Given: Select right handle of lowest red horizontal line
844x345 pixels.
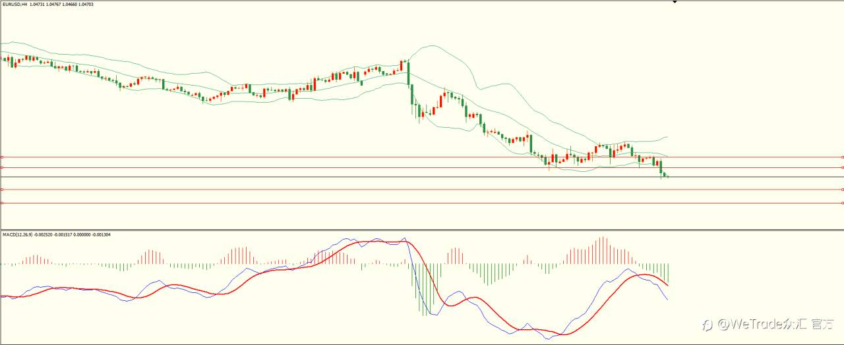Looking at the screenshot, I should click(x=843, y=203).
